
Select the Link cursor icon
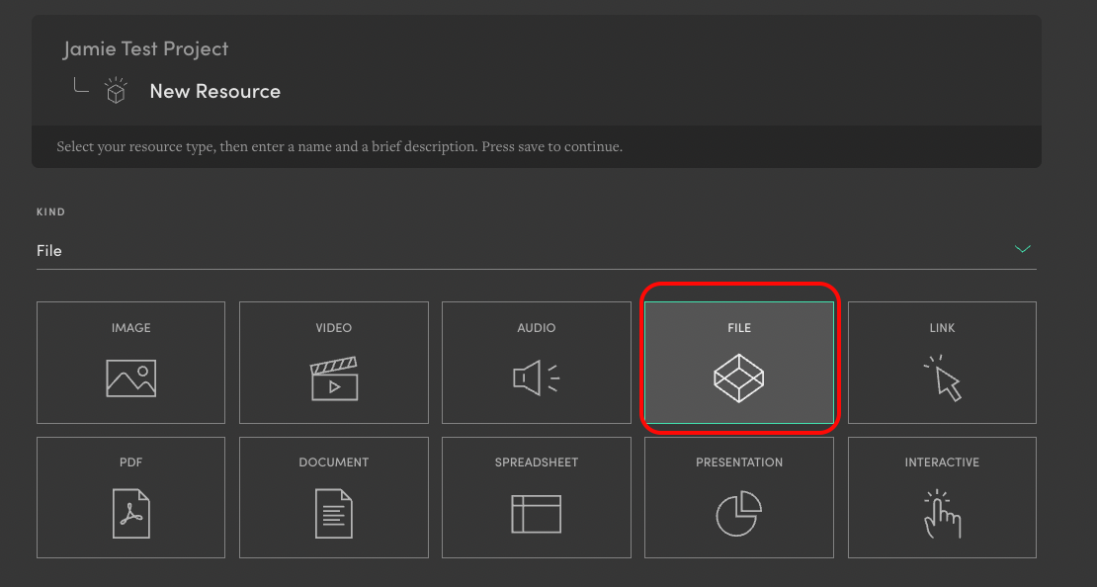tap(941, 377)
